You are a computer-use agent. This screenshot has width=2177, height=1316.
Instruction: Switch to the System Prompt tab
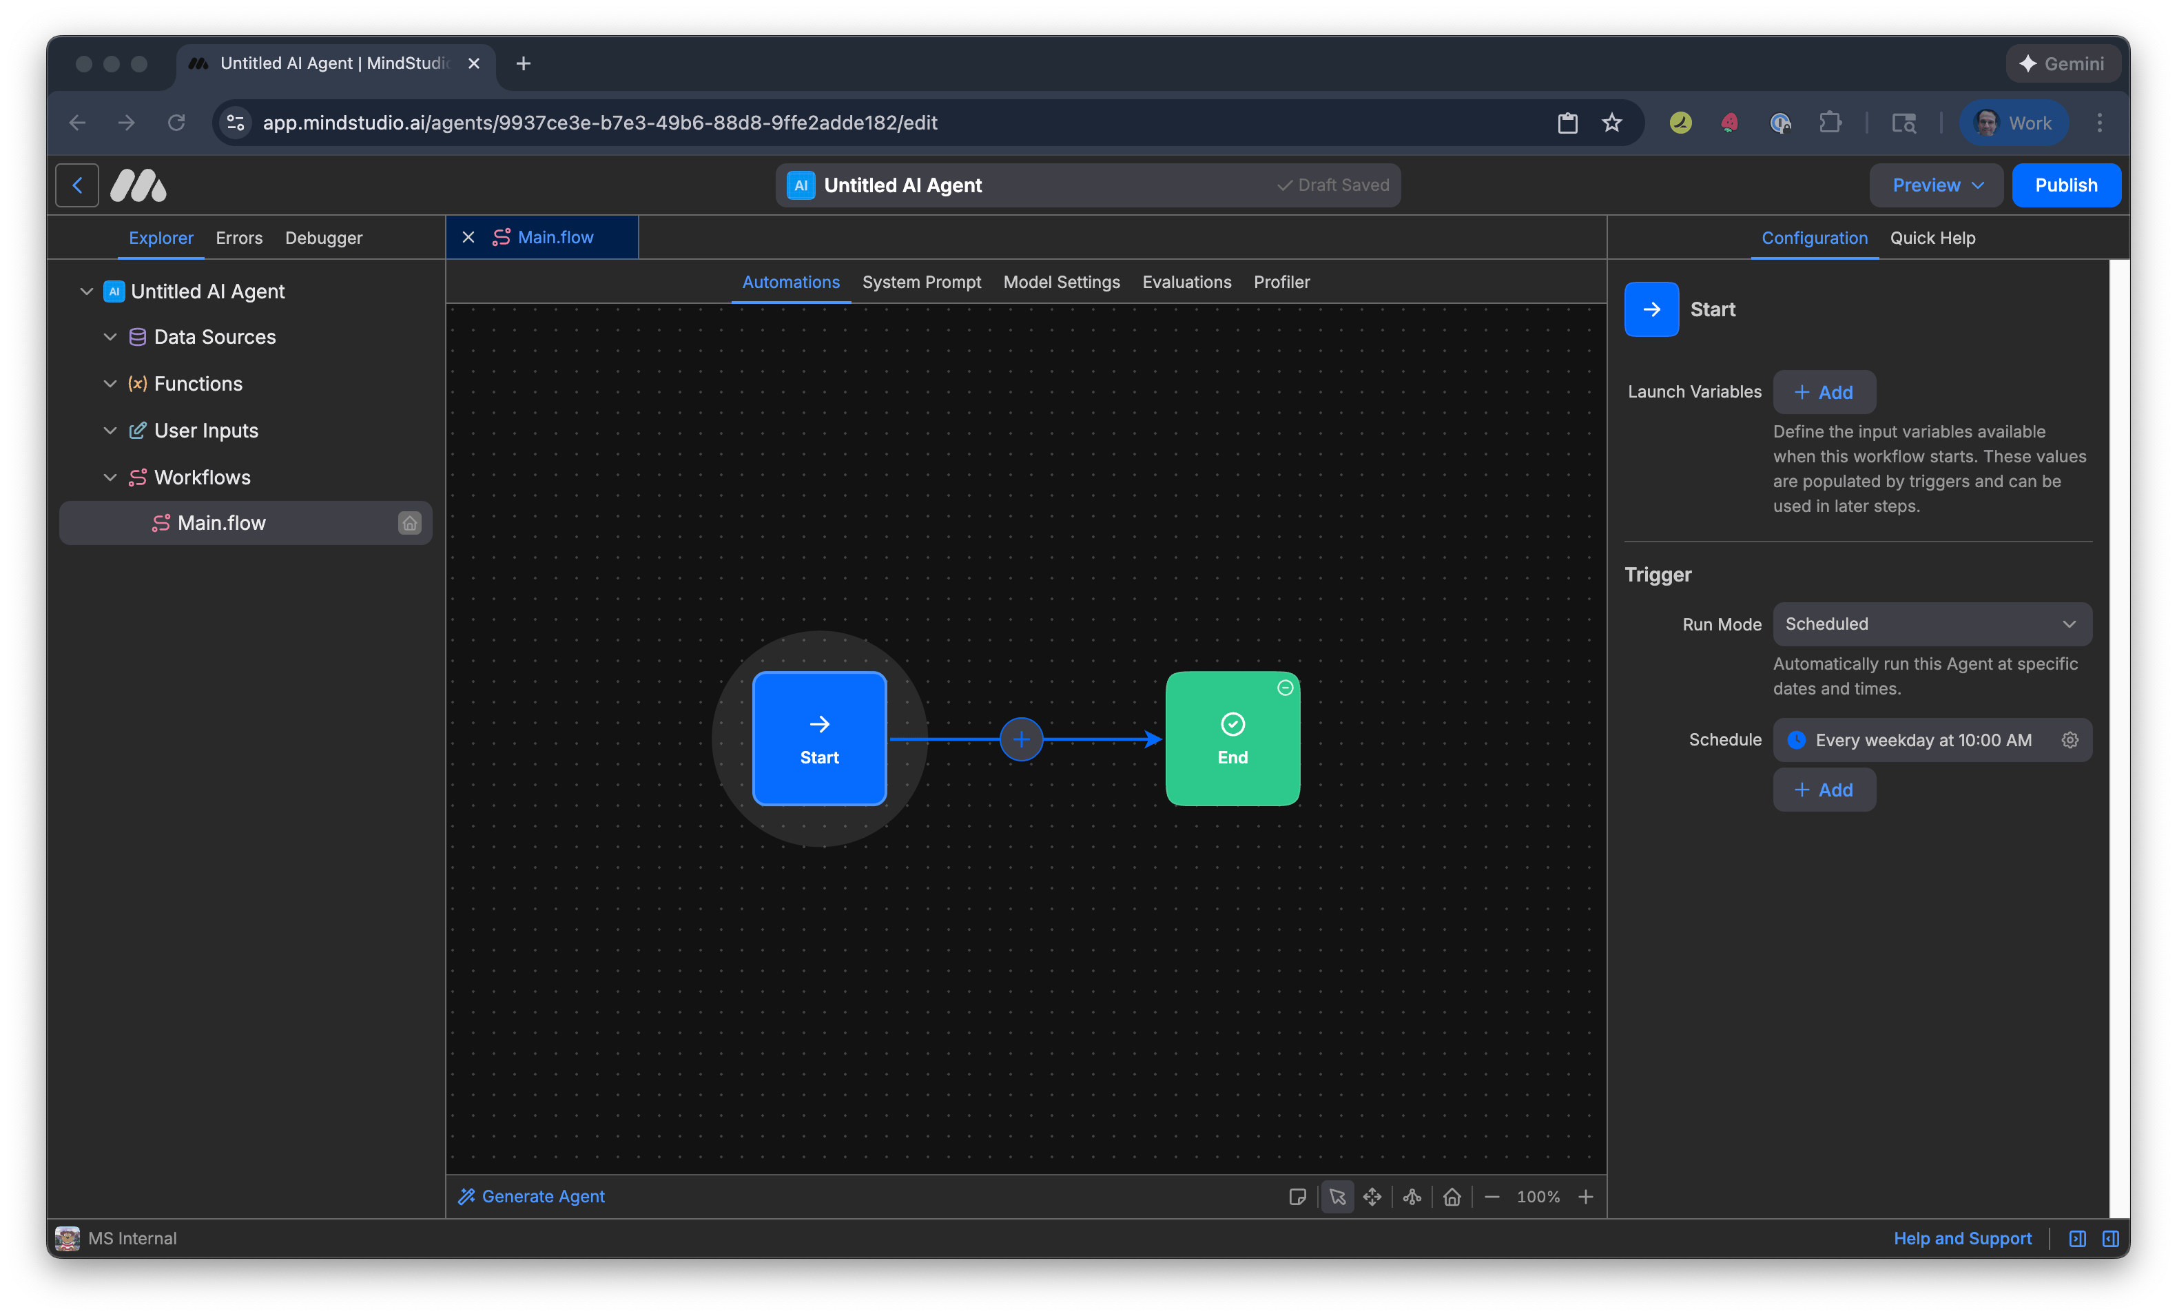(x=922, y=282)
